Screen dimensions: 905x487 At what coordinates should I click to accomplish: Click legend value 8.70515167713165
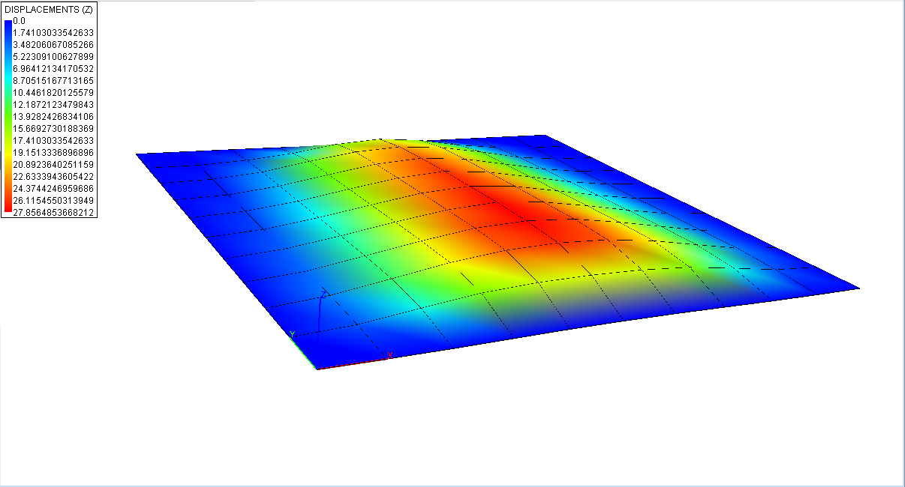click(53, 81)
